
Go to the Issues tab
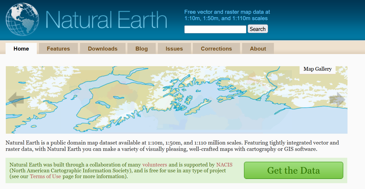[174, 49]
